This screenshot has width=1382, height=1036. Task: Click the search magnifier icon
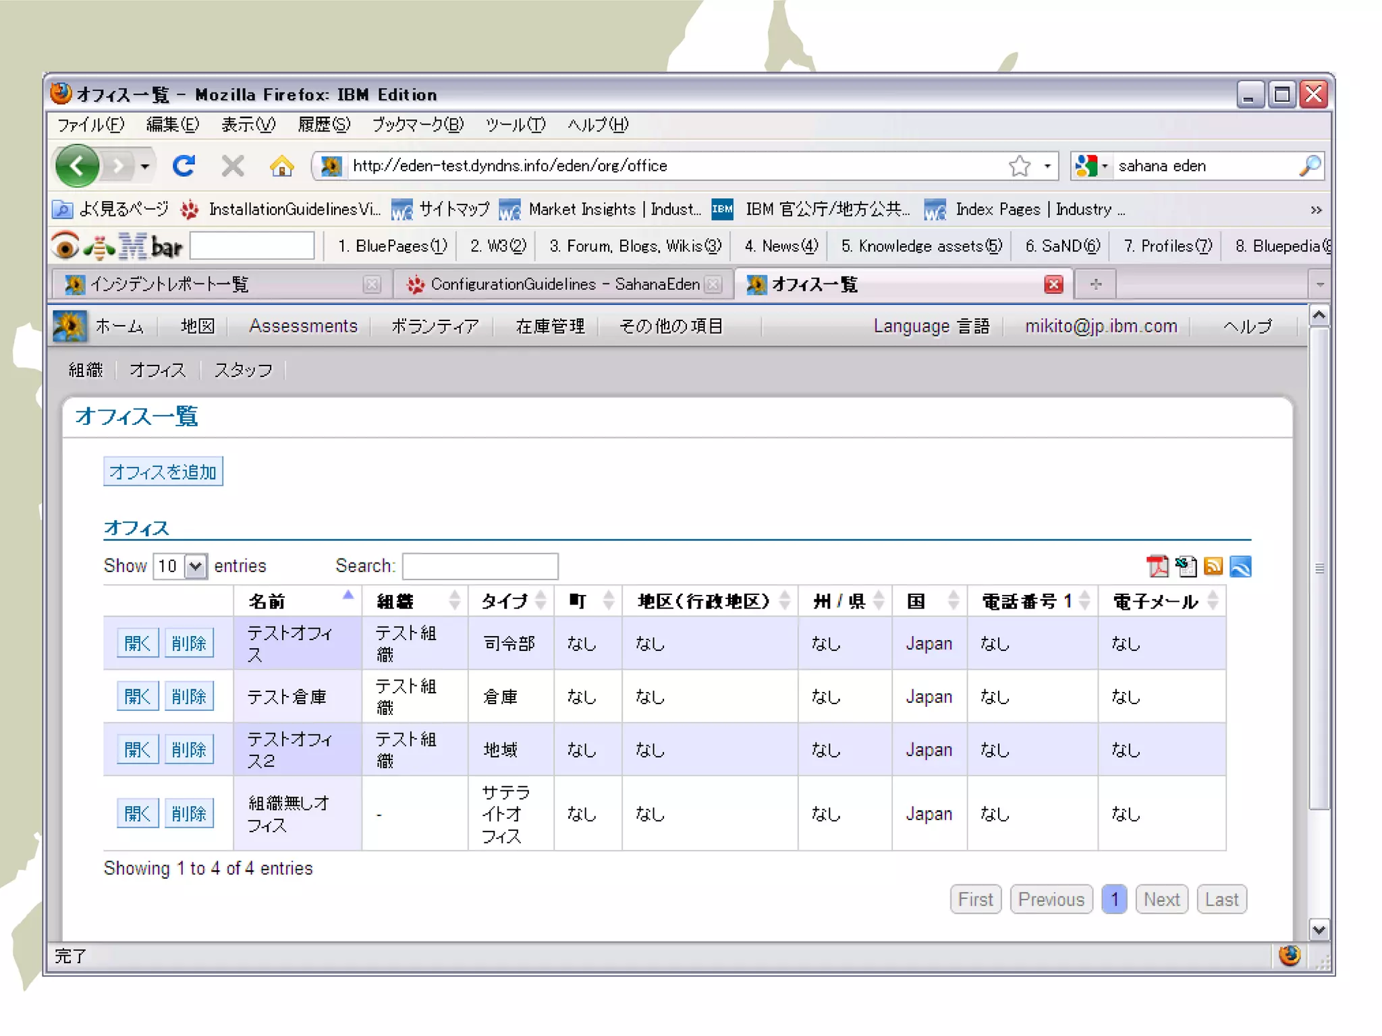click(1310, 166)
